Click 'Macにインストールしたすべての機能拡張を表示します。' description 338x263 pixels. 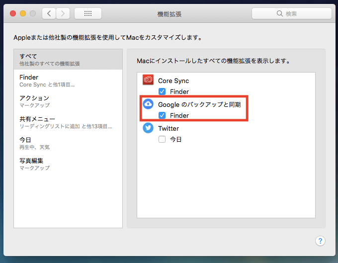coord(213,61)
